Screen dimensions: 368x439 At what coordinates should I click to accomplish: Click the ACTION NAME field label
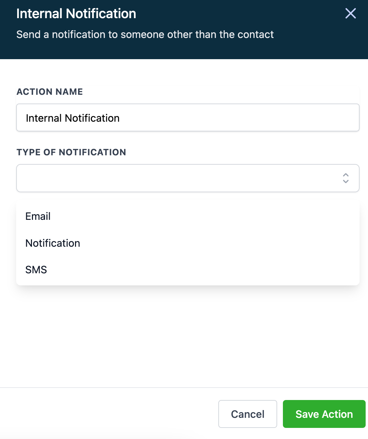point(50,92)
